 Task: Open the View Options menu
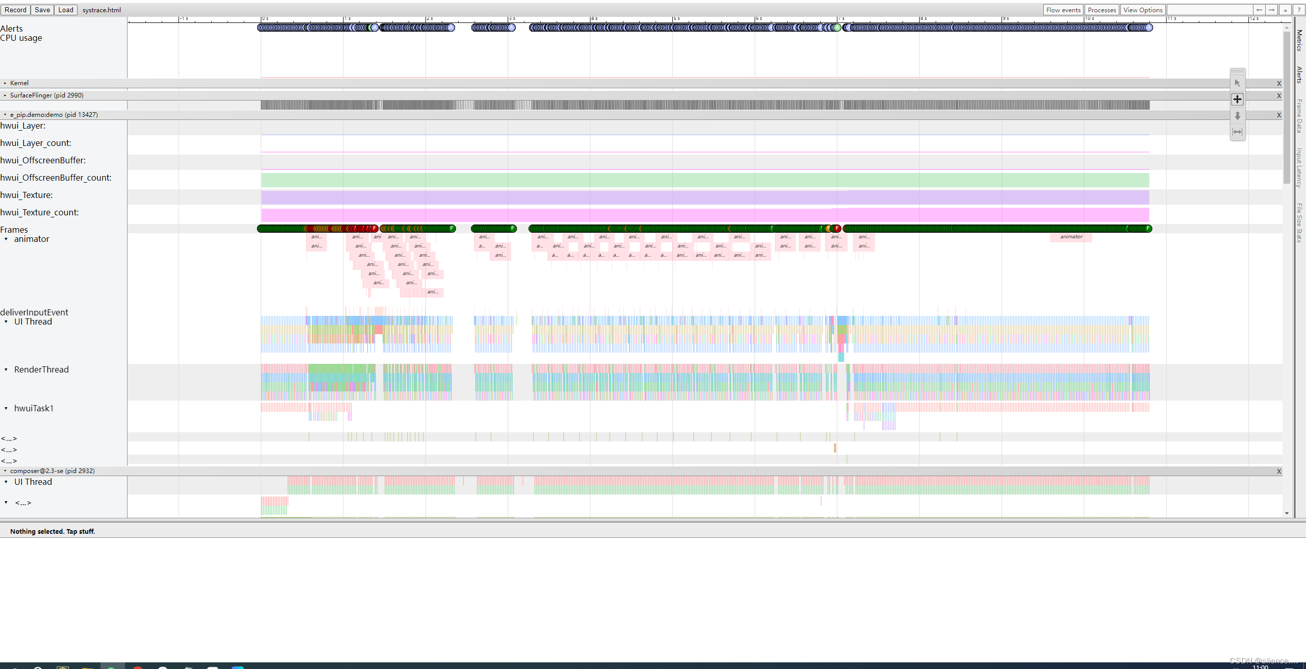pos(1142,10)
